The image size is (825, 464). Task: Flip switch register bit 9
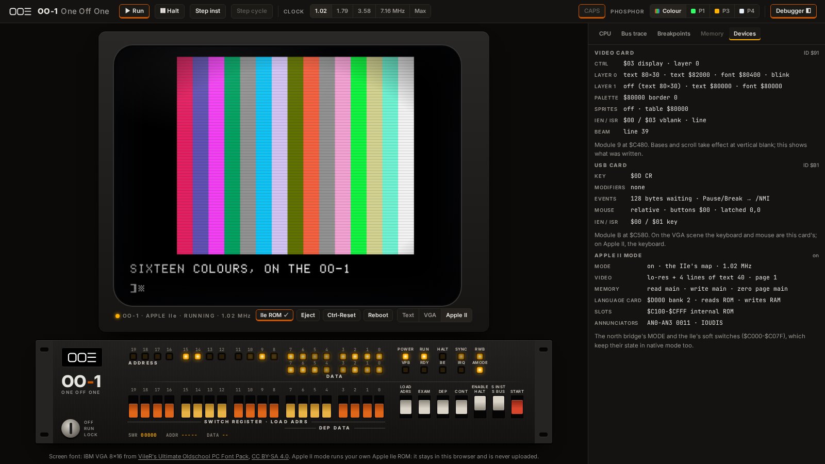click(262, 406)
